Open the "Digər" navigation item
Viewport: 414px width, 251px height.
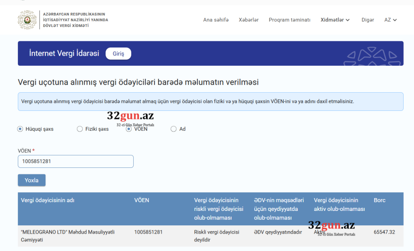(368, 19)
